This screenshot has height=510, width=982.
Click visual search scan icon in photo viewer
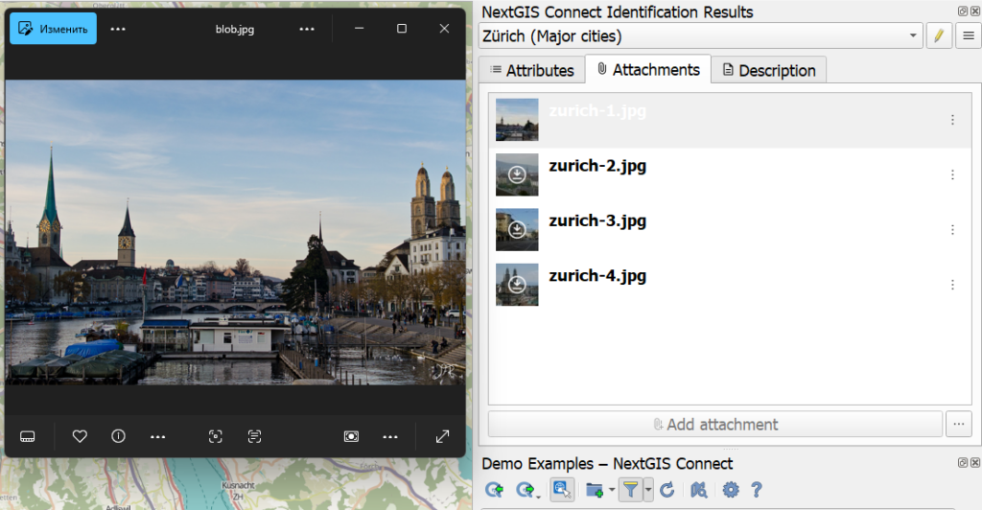point(216,437)
